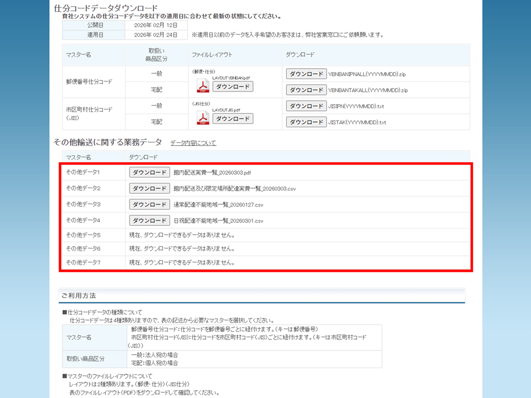Click the 郵便番号仕分コード master name cell
Screen dimensions: 531x398
(x=94, y=82)
